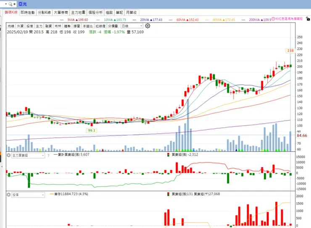The width and height of the screenshot is (311, 228).
Task: Click the 紅綠燈 toolbar button
Action: (x=100, y=26)
